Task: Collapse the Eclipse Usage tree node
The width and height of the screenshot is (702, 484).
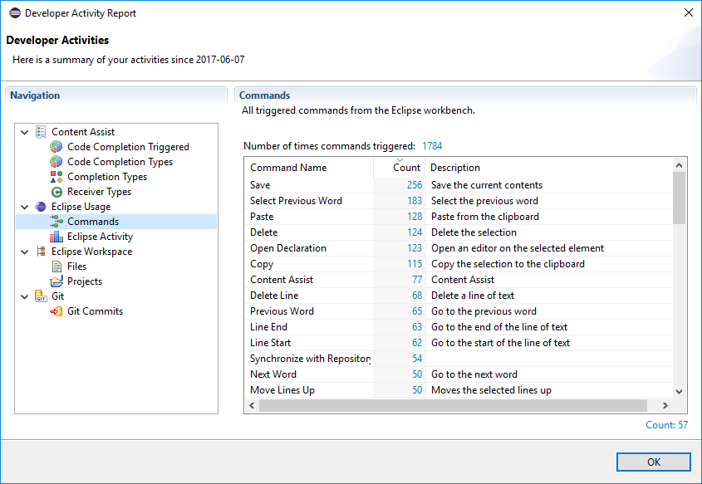Action: tap(25, 207)
